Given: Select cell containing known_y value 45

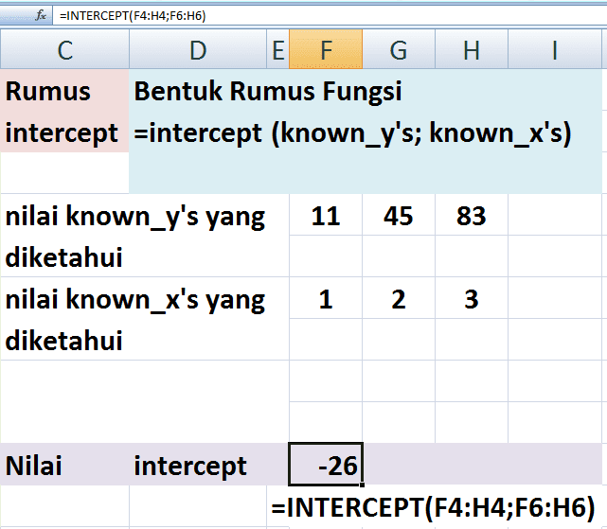Looking at the screenshot, I should pos(399,215).
